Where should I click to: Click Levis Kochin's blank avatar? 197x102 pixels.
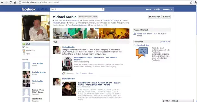tap(26, 66)
